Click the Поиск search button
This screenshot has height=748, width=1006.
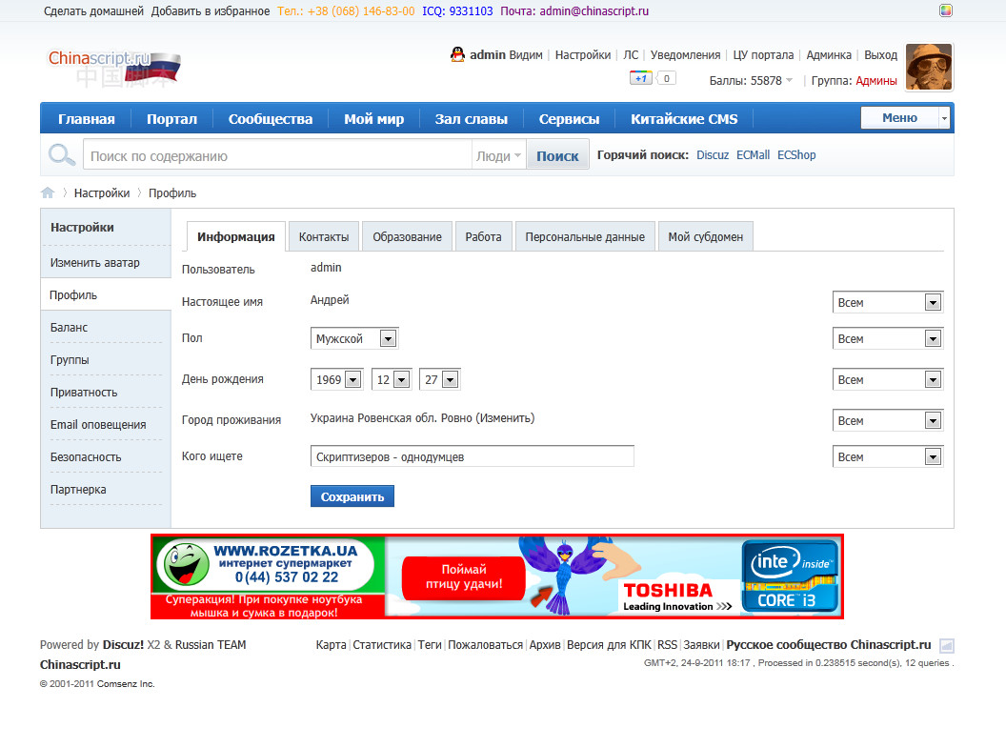(x=557, y=156)
